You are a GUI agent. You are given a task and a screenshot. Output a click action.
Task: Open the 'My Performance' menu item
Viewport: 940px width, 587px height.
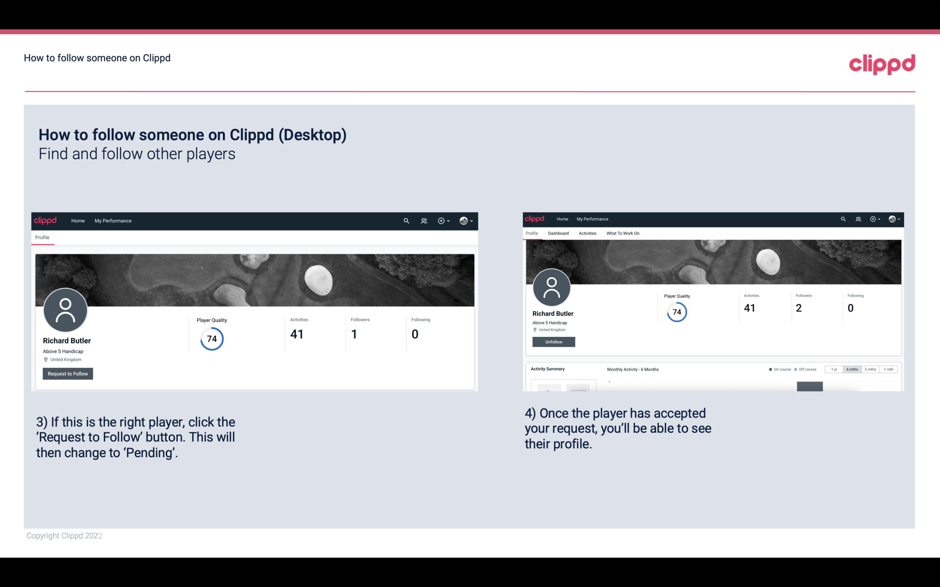click(113, 221)
